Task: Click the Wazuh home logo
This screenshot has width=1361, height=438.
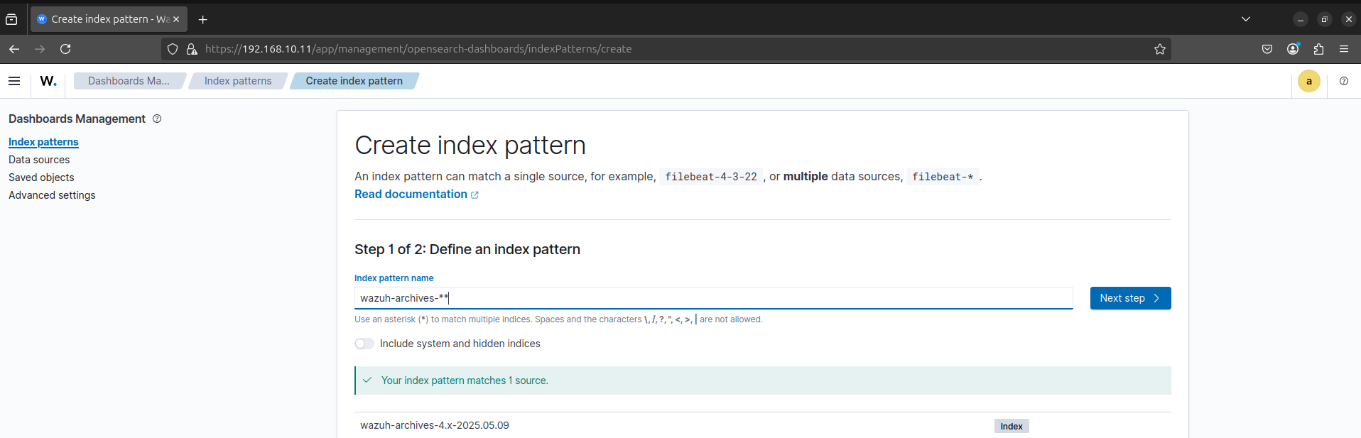Action: click(48, 81)
